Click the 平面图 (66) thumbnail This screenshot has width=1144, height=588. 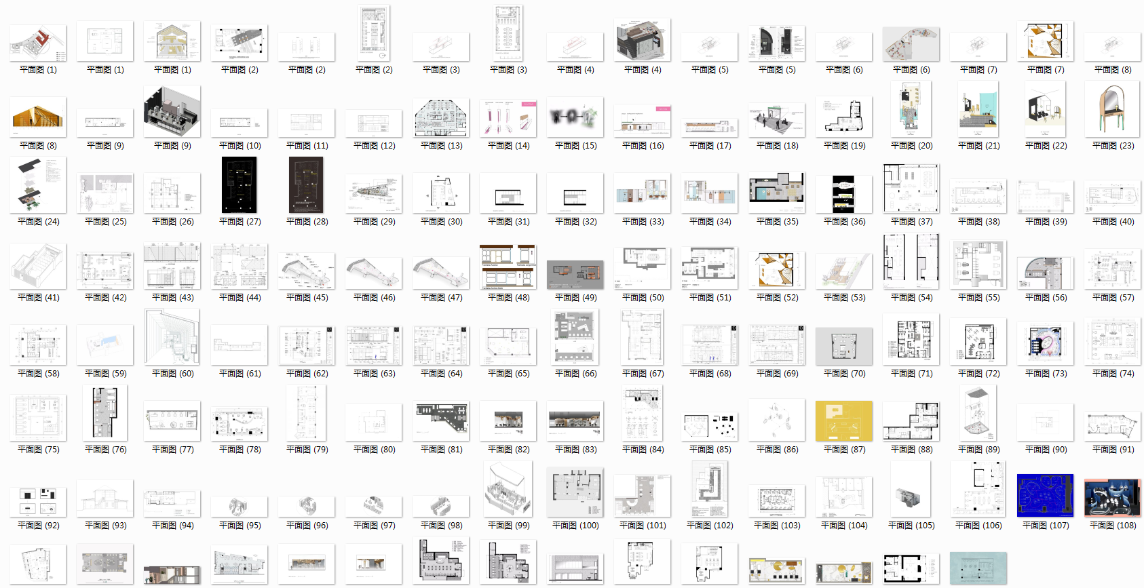click(575, 337)
